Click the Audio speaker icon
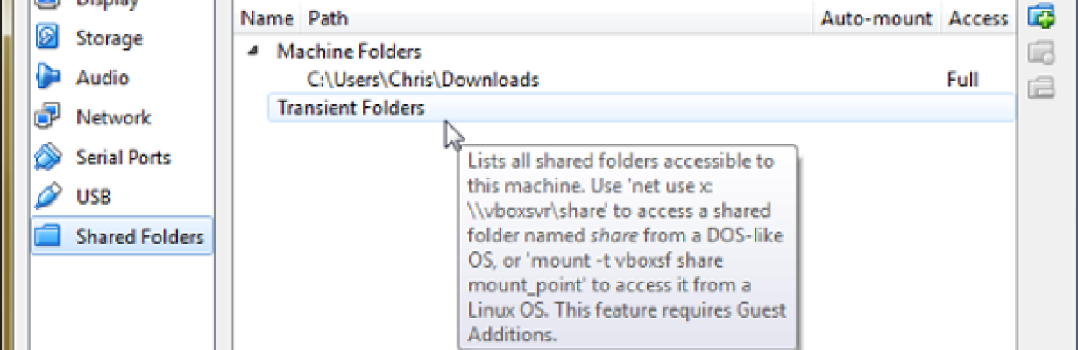Image resolution: width=1078 pixels, height=350 pixels. (47, 78)
